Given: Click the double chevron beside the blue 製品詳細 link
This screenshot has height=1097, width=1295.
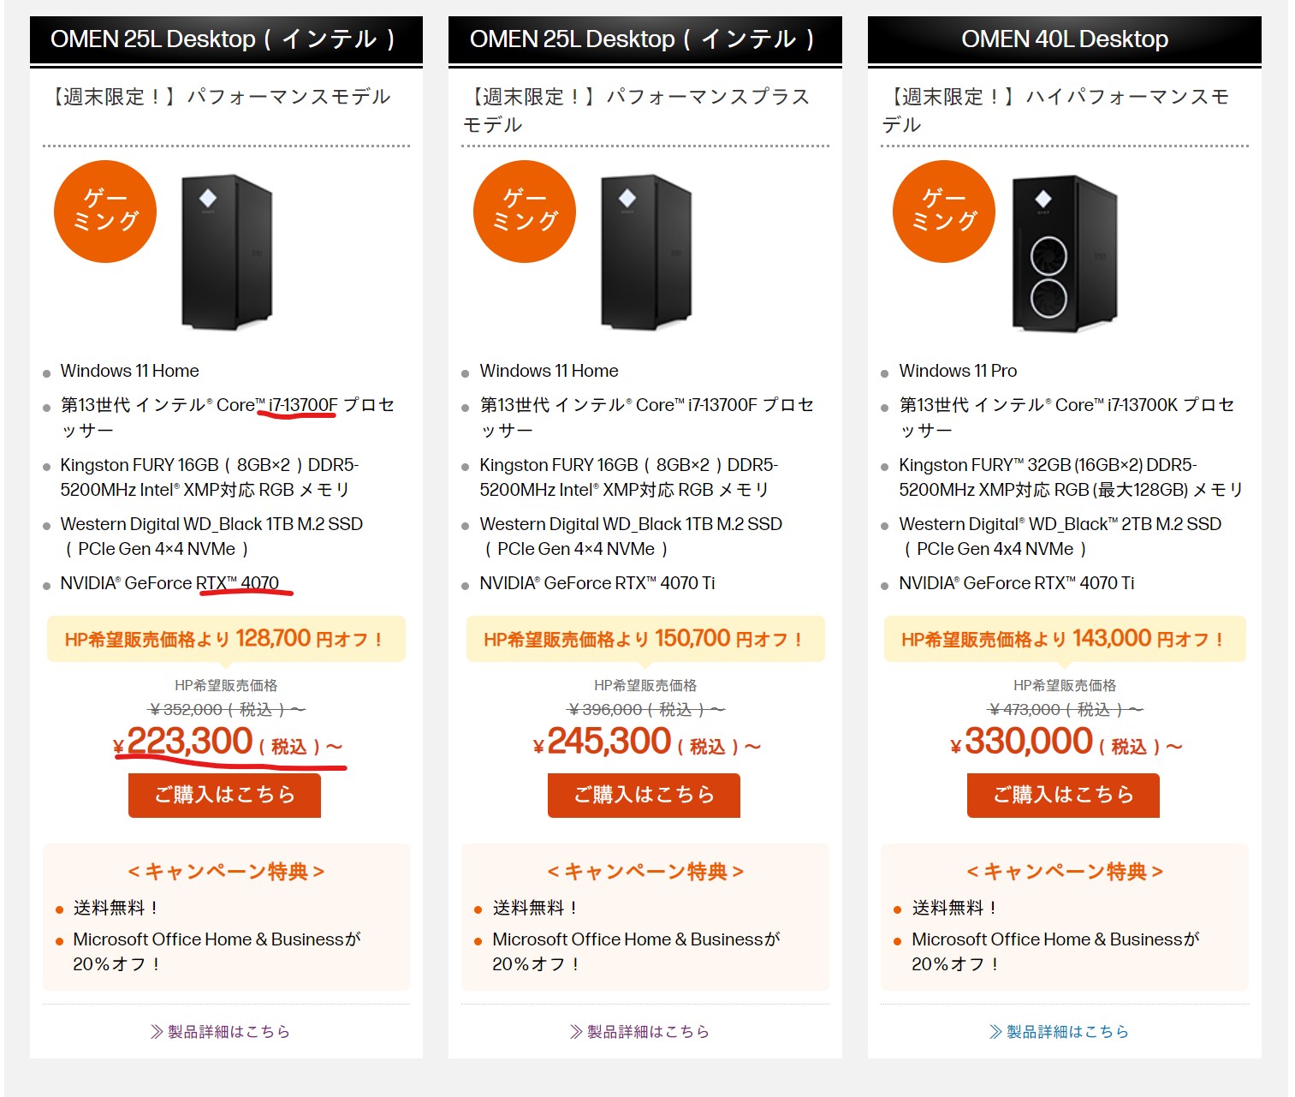Looking at the screenshot, I should pos(995,1032).
